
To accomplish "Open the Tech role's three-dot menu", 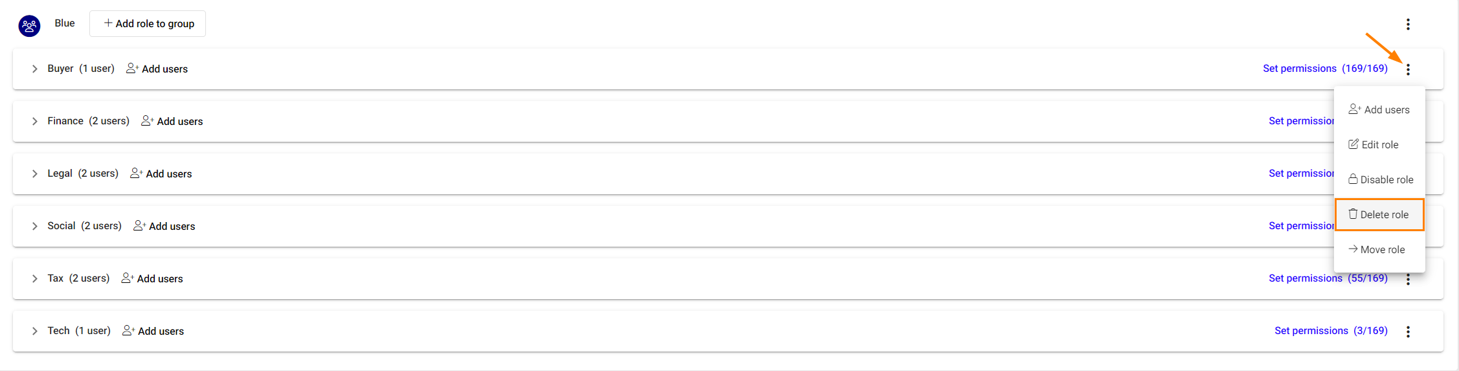I will point(1408,332).
